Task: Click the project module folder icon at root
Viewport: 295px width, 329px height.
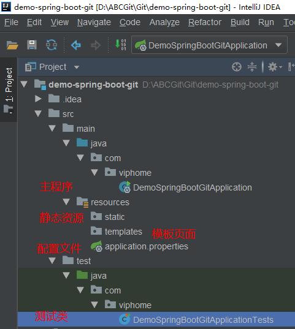Action: (40, 85)
